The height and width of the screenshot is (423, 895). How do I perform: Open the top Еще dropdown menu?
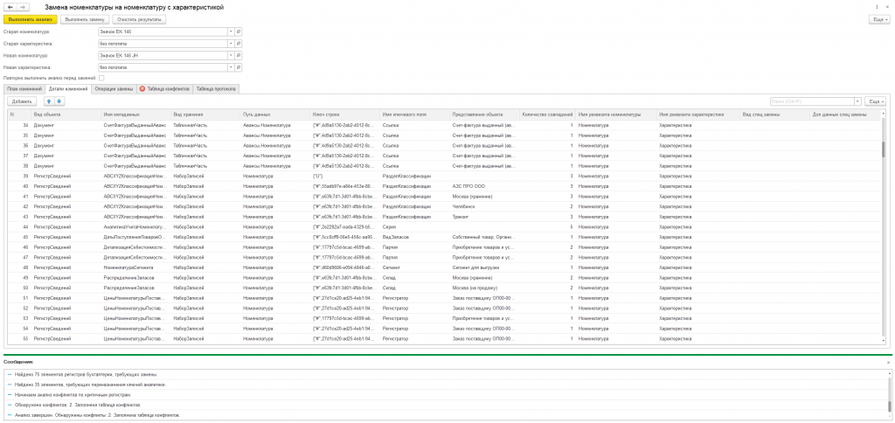point(879,19)
